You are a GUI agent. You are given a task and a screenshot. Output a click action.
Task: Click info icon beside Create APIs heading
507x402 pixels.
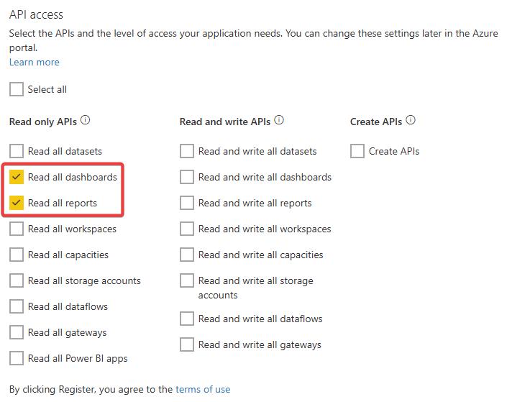coord(411,120)
